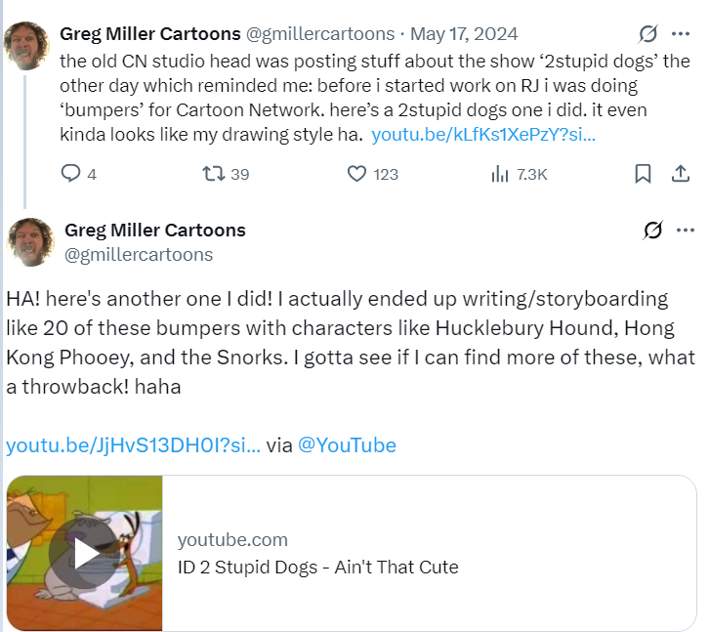The image size is (709, 632).
Task: Click the @gmillercartoons handle in second tweet
Action: 138,255
